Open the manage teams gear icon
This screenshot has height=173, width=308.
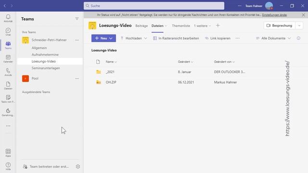[78, 167]
